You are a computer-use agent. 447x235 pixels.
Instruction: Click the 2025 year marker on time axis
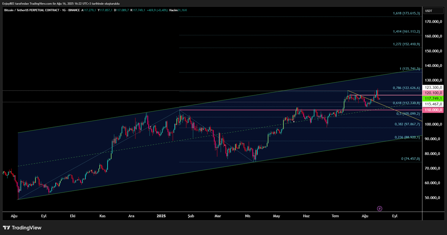[x=161, y=216]
